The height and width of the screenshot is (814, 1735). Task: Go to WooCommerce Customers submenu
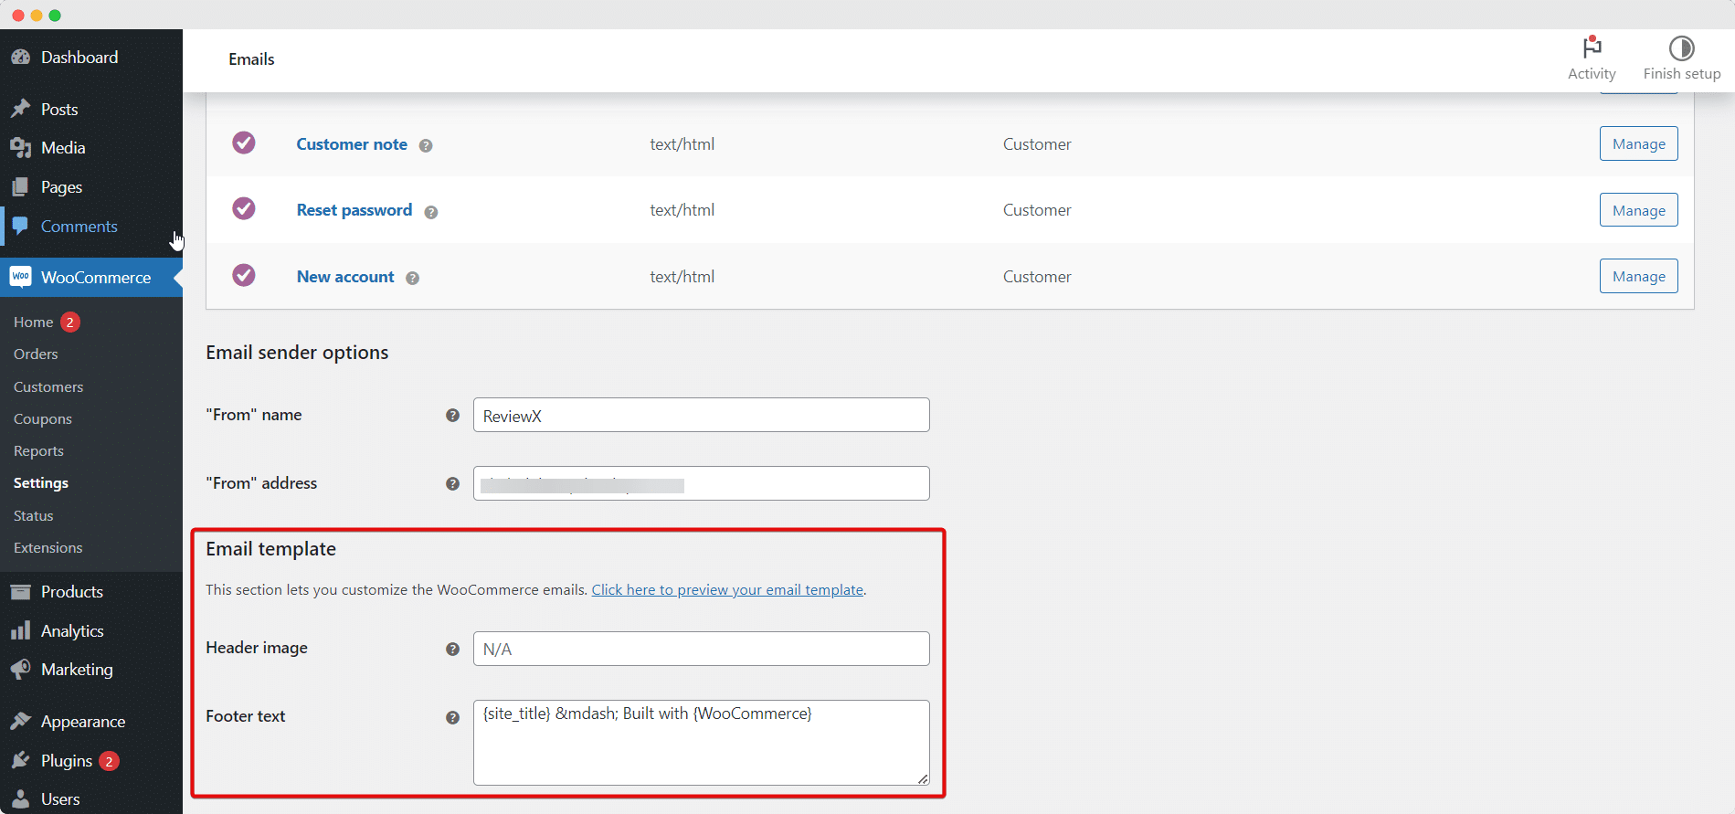(48, 386)
